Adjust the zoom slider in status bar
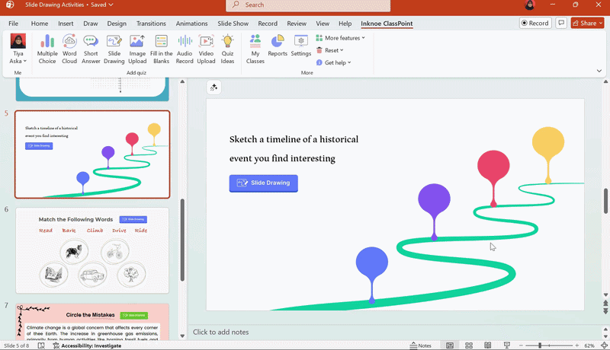The width and height of the screenshot is (610, 350). pos(539,345)
